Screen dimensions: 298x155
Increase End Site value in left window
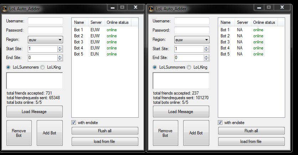(x=60, y=56)
